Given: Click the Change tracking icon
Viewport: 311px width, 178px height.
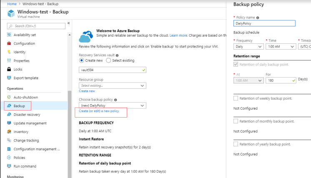Looking at the screenshot, I should [9, 140].
